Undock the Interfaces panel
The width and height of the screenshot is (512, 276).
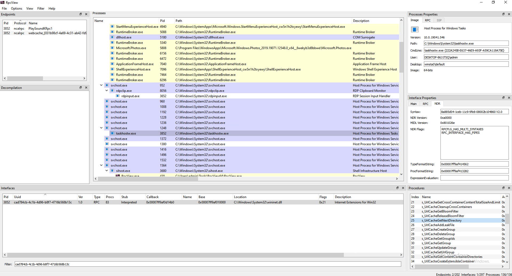pos(397,188)
